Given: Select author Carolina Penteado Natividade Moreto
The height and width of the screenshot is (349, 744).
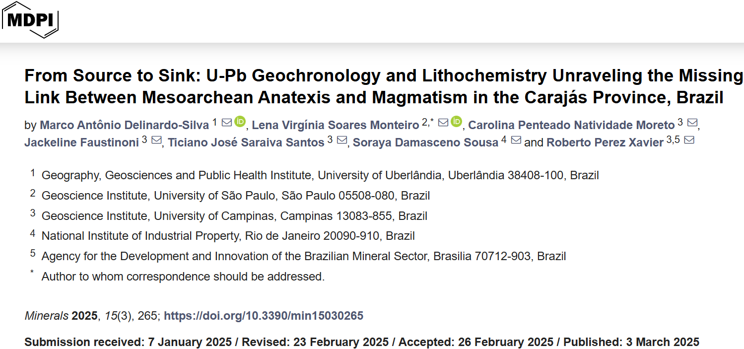Looking at the screenshot, I should [x=571, y=125].
